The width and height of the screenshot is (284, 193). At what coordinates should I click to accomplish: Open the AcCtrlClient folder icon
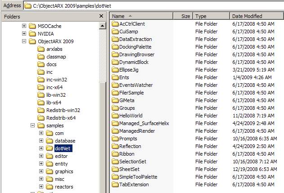point(115,24)
